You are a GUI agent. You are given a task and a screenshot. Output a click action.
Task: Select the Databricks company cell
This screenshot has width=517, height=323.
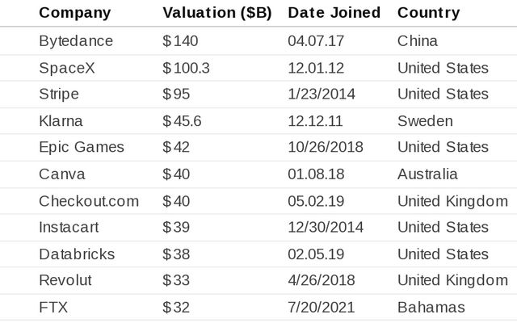point(77,254)
